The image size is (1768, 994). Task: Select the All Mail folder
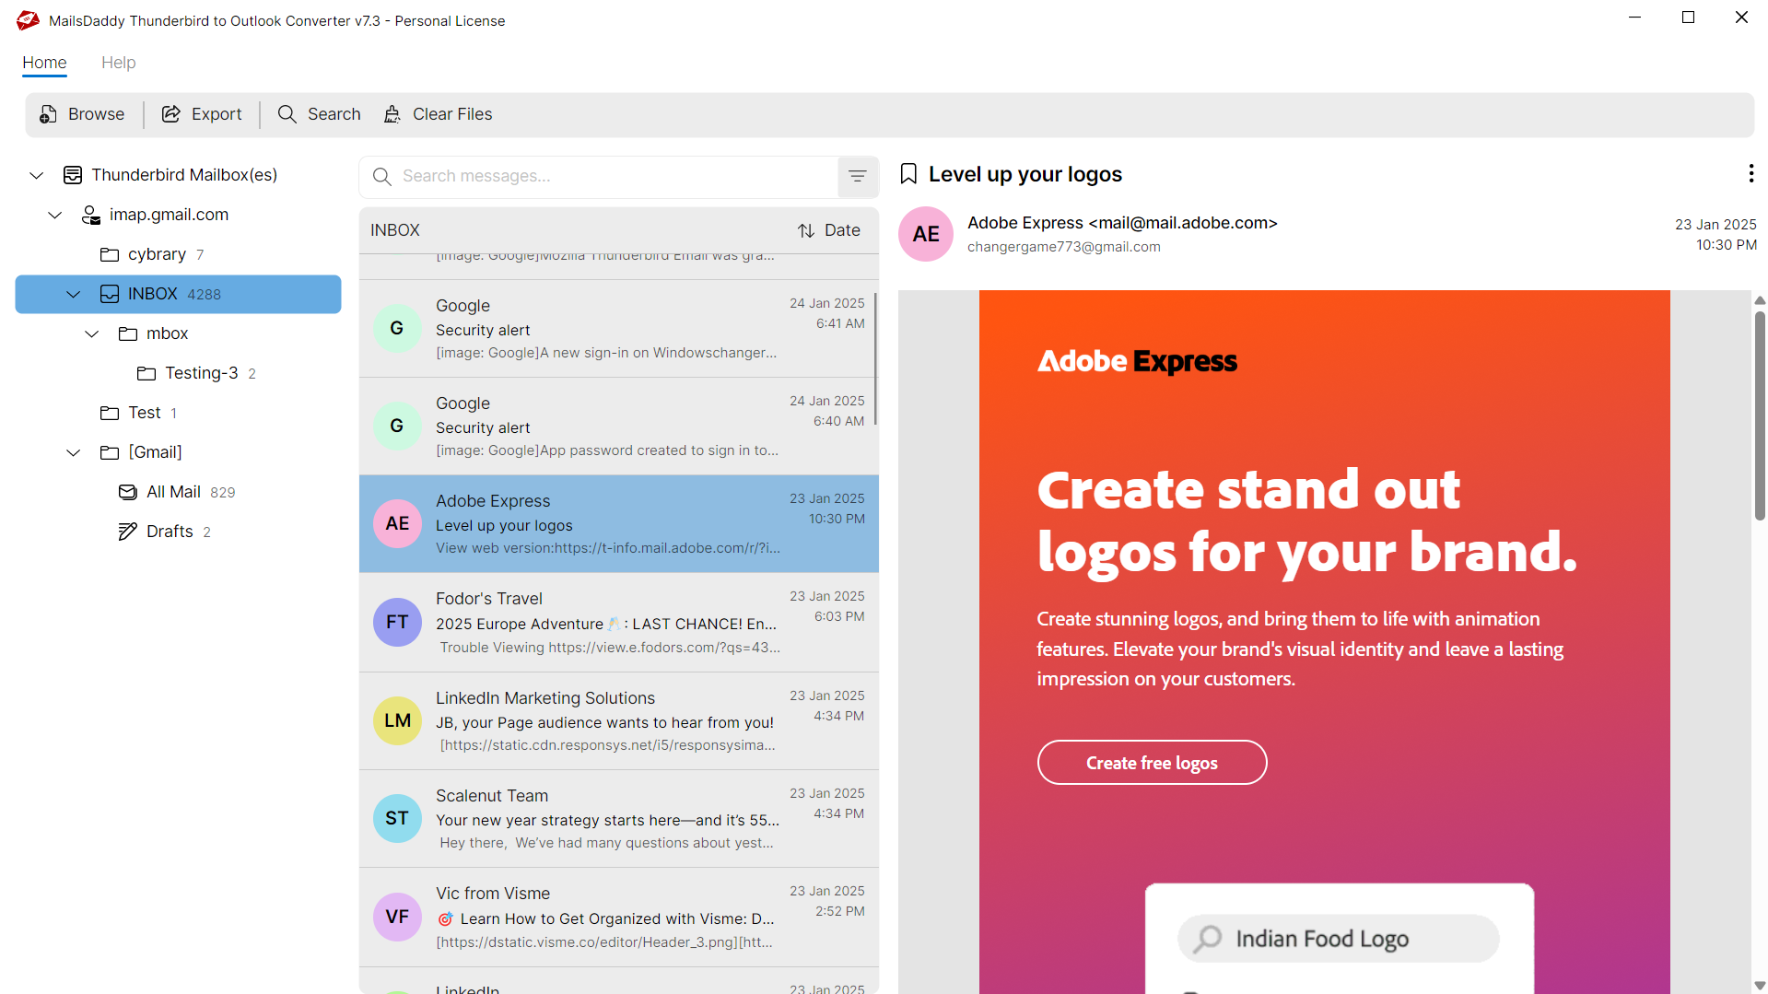click(173, 492)
